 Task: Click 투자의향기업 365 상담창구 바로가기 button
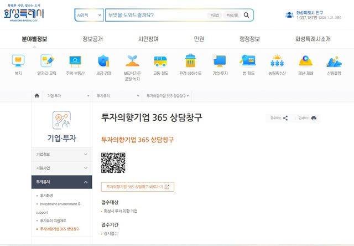coord(138,187)
